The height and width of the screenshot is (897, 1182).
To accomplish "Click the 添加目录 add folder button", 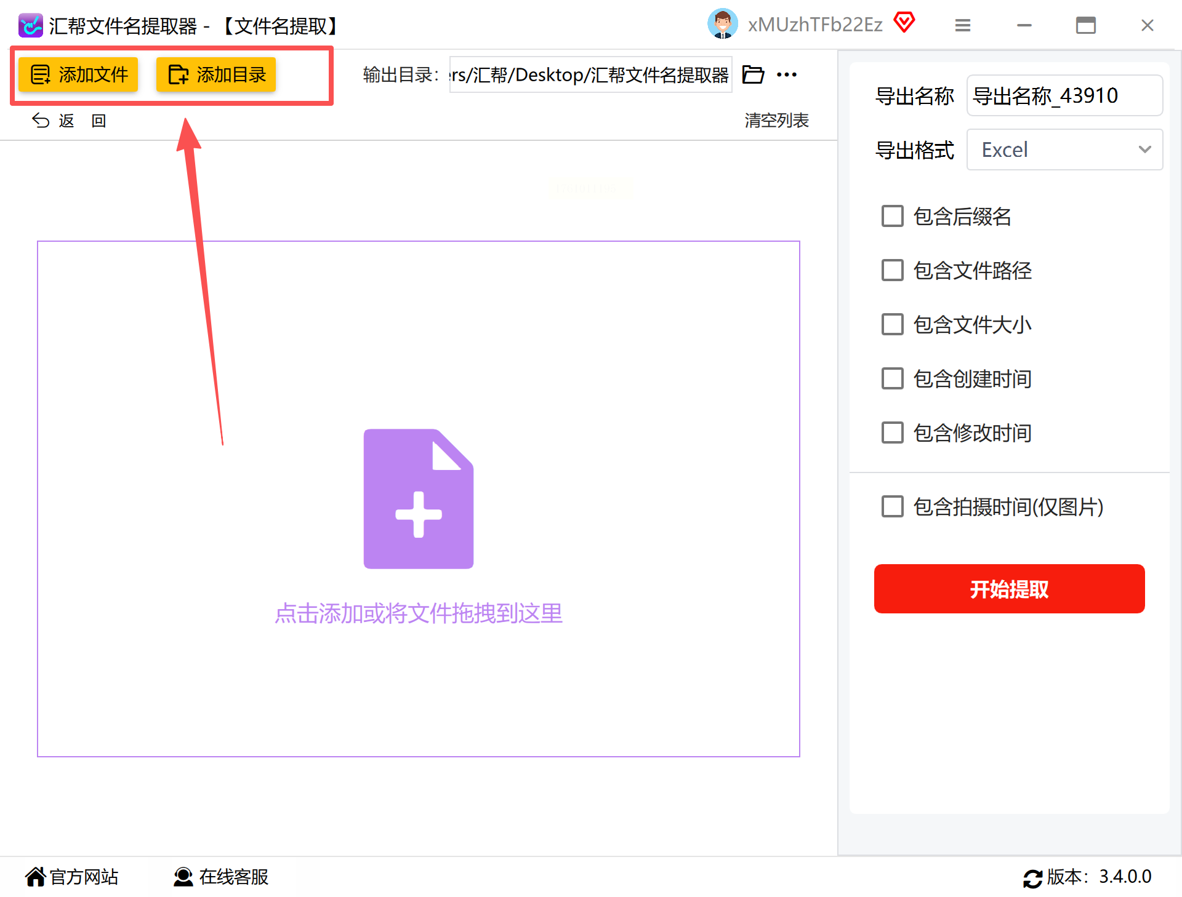I will (x=215, y=74).
